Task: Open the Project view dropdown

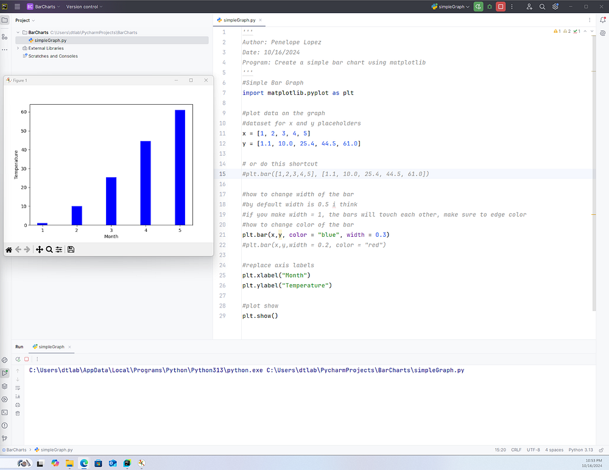Action: point(25,20)
